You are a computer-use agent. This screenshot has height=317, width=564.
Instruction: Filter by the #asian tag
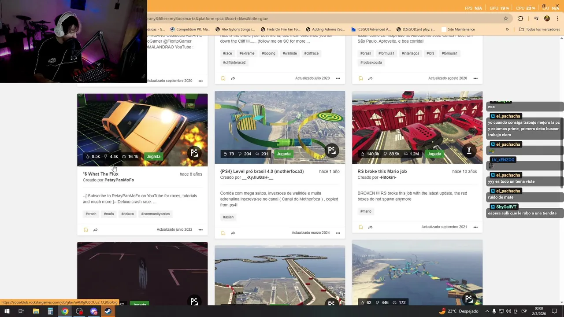(228, 217)
